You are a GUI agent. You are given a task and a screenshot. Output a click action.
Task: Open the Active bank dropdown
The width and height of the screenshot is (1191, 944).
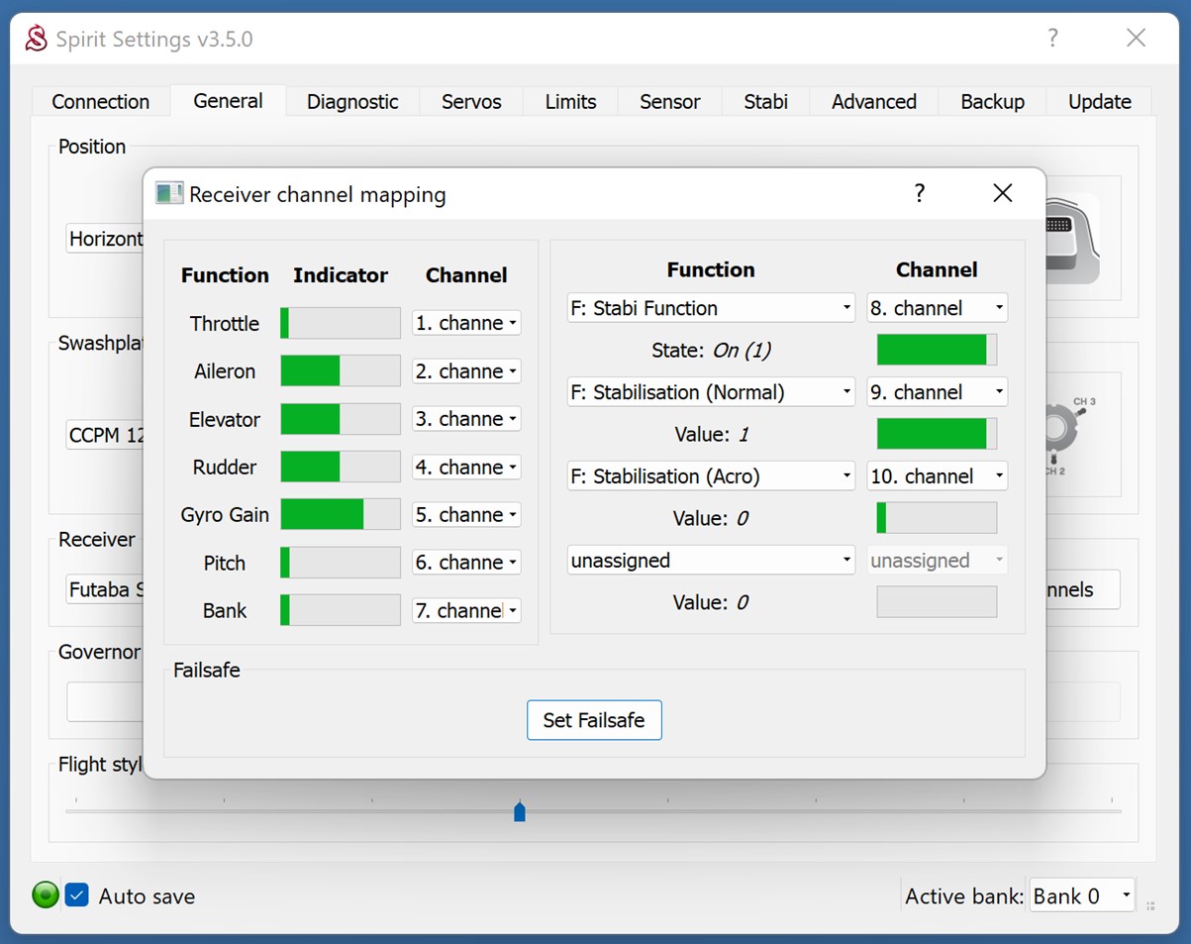tap(1081, 895)
